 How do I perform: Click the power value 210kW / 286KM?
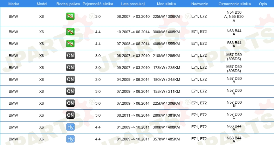(166, 56)
